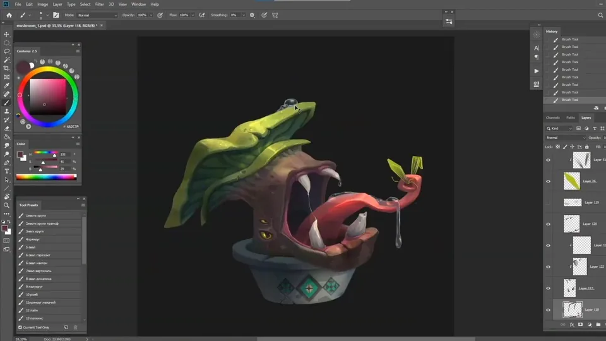This screenshot has width=606, height=341.
Task: Open layer blend mode Normal dropdown
Action: [x=566, y=138]
